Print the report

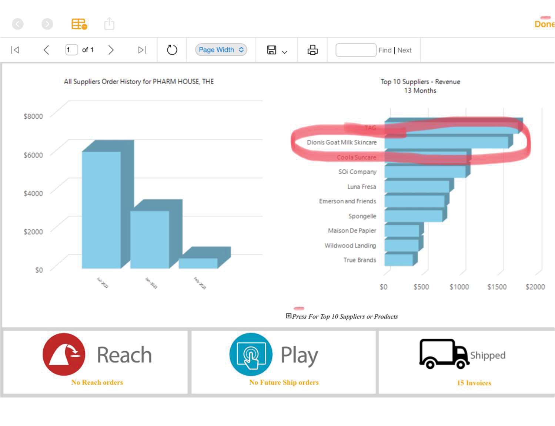tap(313, 50)
